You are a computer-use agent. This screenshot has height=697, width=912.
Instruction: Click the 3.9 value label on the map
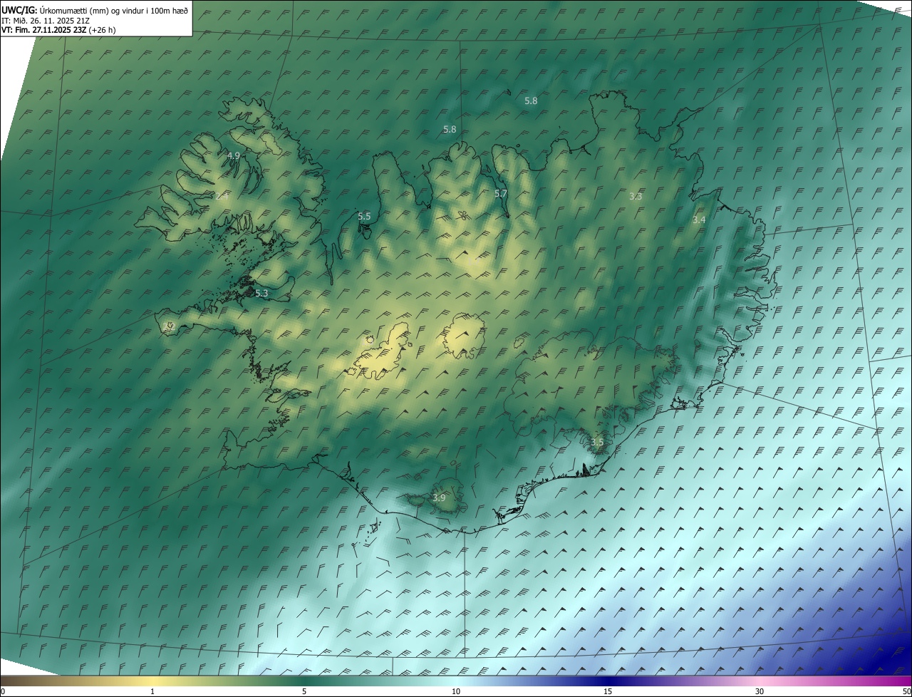(439, 497)
